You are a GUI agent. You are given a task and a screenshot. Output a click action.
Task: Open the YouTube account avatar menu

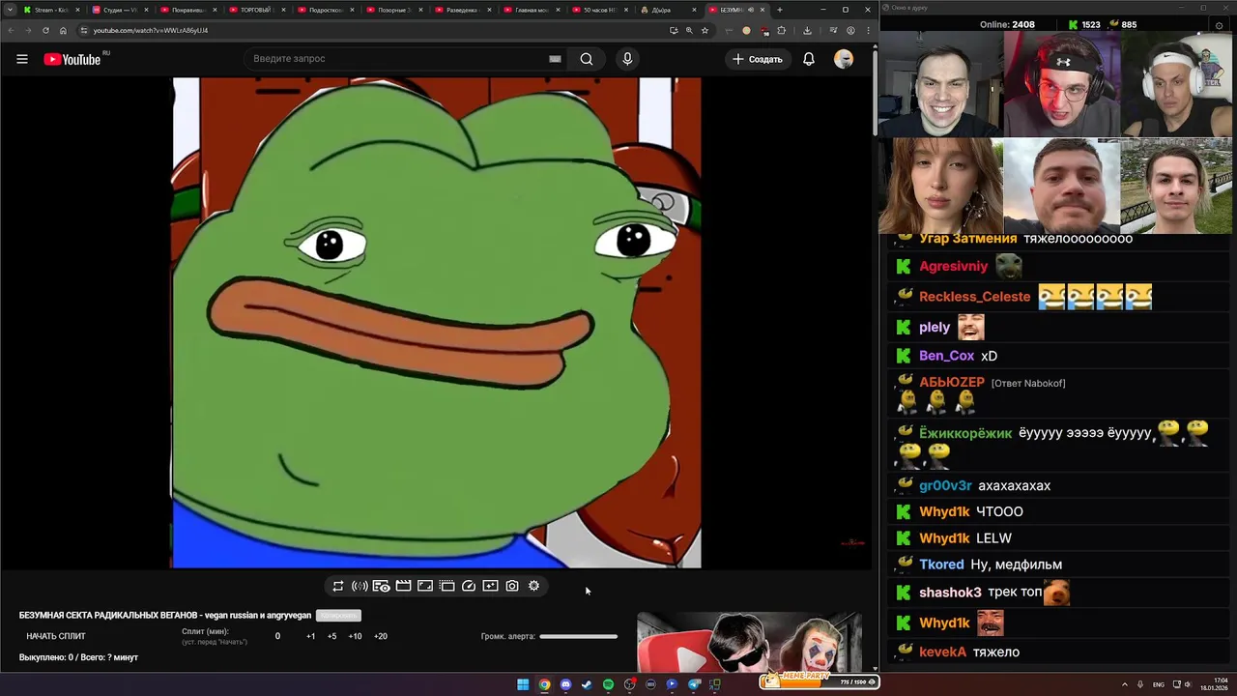point(844,59)
